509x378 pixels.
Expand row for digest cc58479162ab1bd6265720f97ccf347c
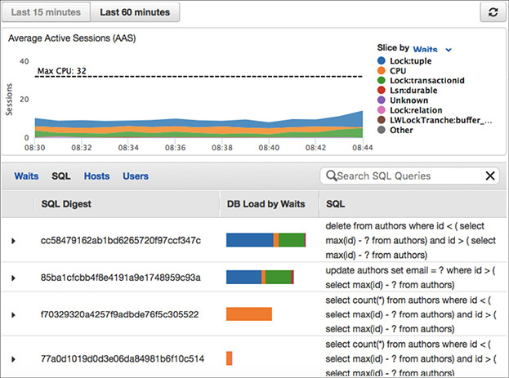click(x=13, y=241)
